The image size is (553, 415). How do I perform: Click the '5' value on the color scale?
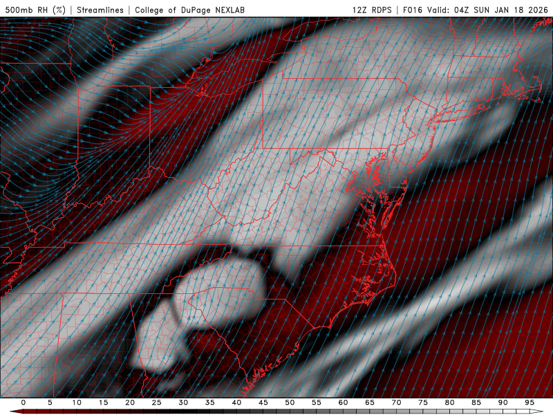[x=50, y=403]
